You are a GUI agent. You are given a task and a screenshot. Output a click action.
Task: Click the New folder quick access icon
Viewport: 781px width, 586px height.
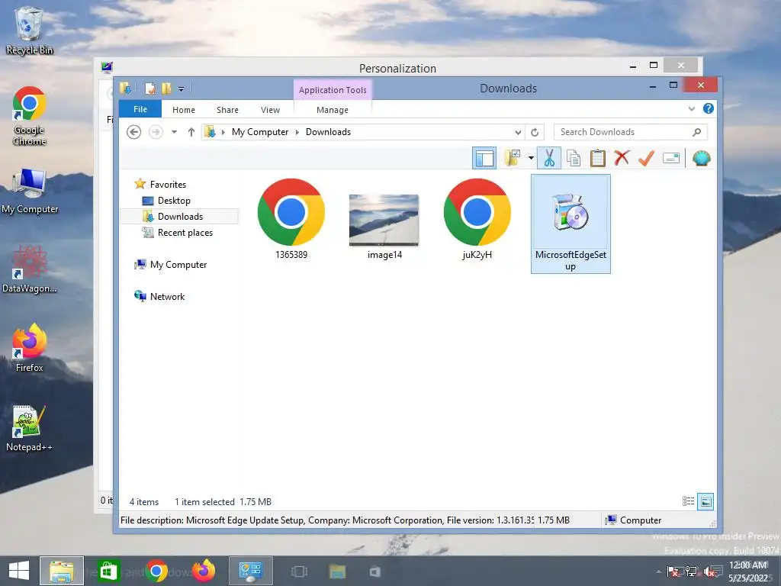pyautogui.click(x=166, y=89)
